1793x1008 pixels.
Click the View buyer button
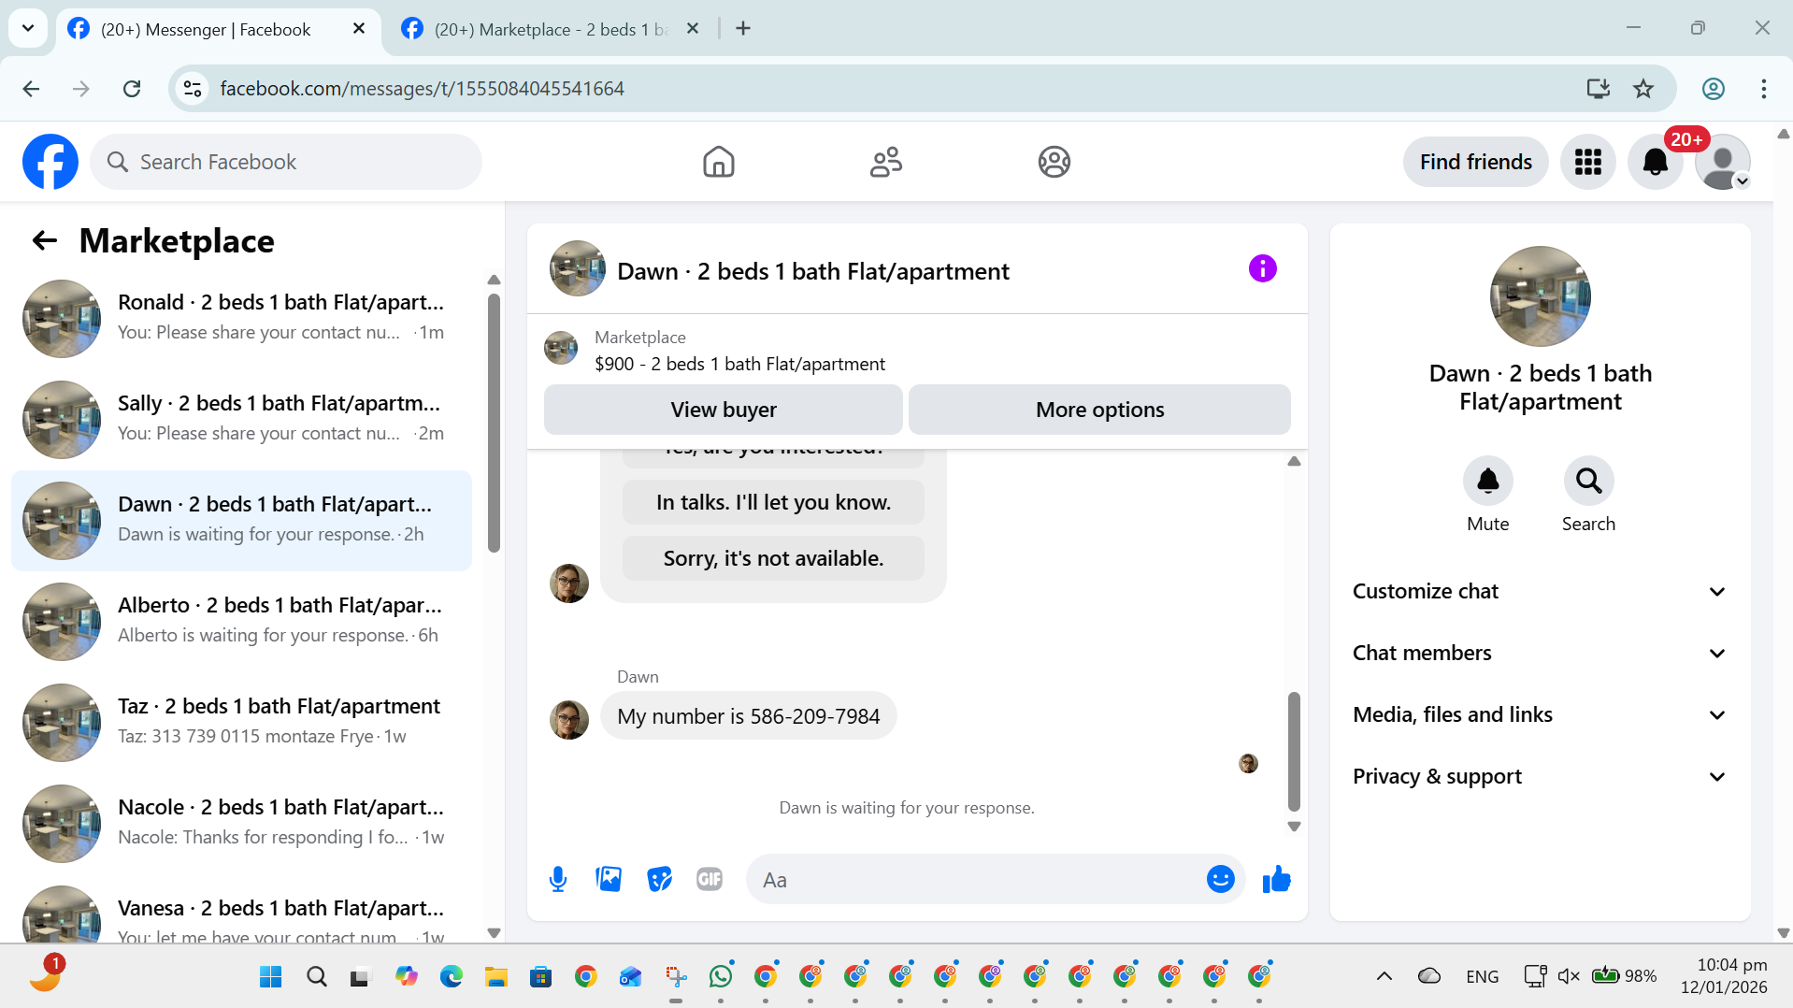(x=723, y=410)
